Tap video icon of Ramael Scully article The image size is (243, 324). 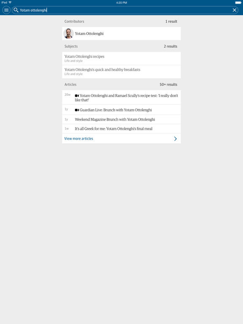point(77,96)
